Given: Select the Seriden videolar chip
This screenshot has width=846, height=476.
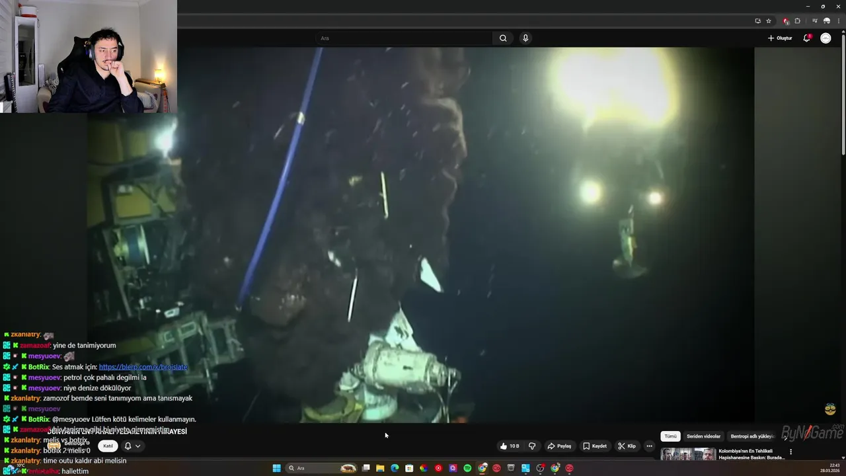Looking at the screenshot, I should (703, 436).
